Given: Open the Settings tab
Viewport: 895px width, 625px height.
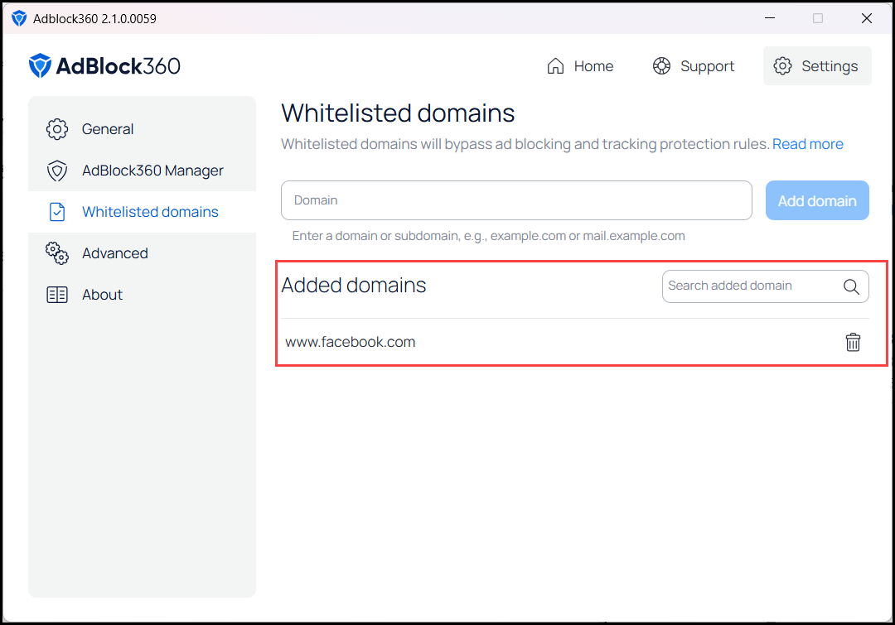Looking at the screenshot, I should click(817, 66).
